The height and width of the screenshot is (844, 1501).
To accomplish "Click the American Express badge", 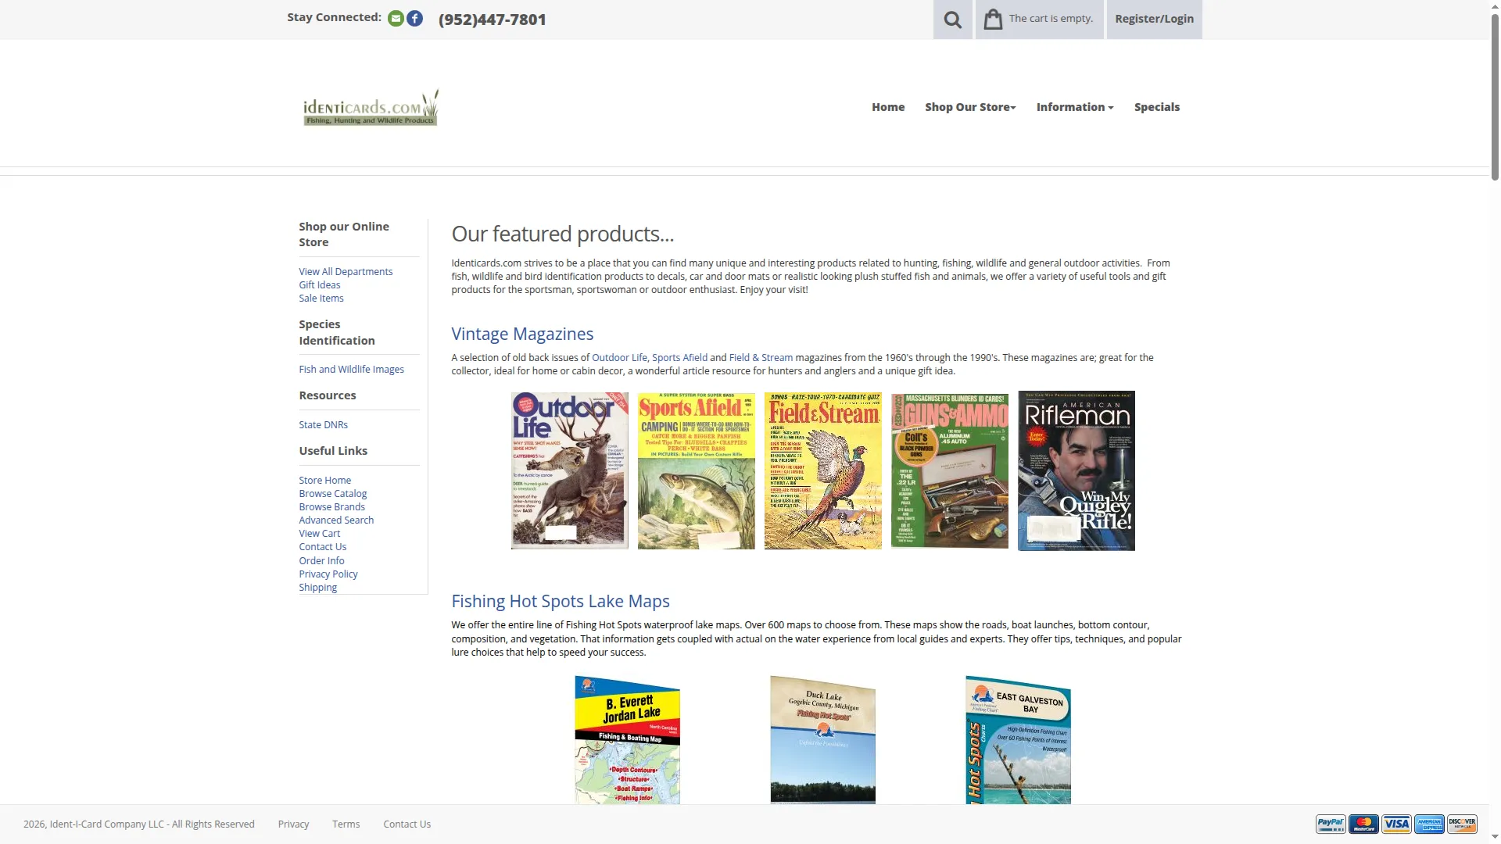I will [x=1429, y=824].
